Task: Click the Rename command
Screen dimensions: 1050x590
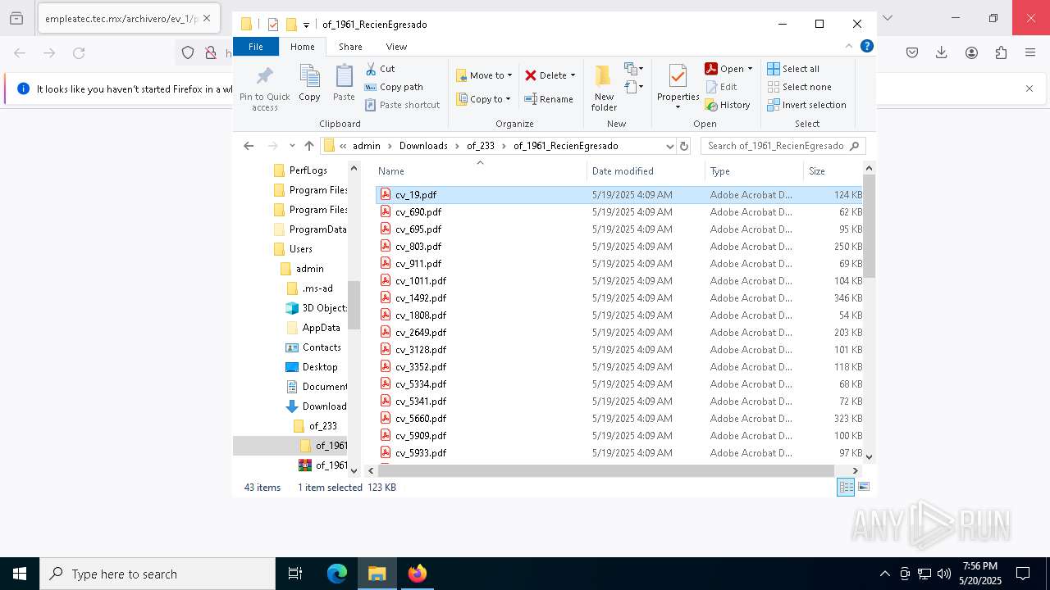Action: point(549,99)
